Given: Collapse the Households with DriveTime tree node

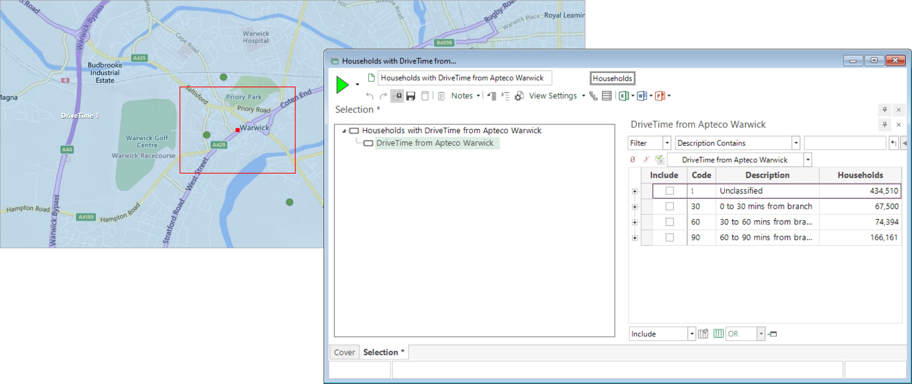Looking at the screenshot, I should click(344, 131).
